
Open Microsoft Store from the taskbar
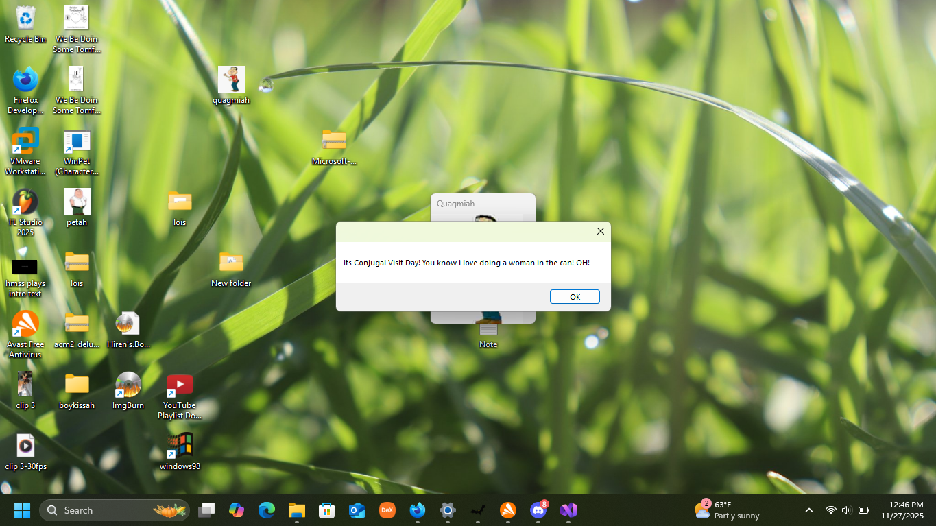[327, 510]
